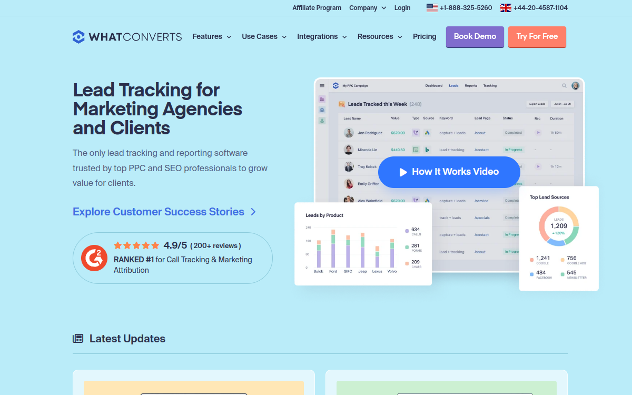The height and width of the screenshot is (395, 632).
Task: Click Miranda Lin's avatar photo
Action: pos(349,150)
